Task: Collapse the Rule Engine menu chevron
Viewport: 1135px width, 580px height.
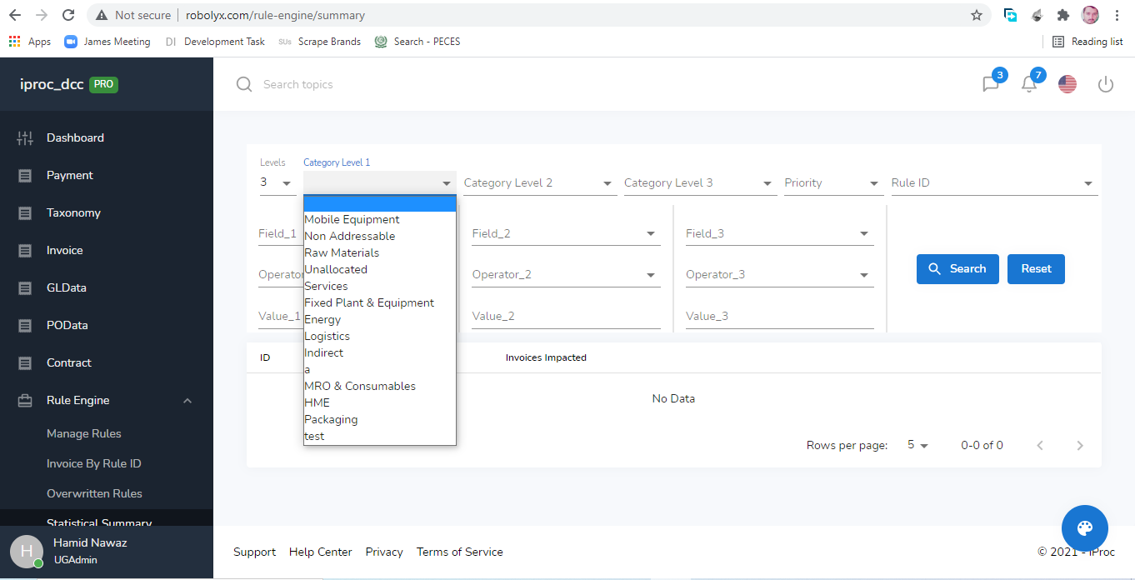Action: coord(187,401)
